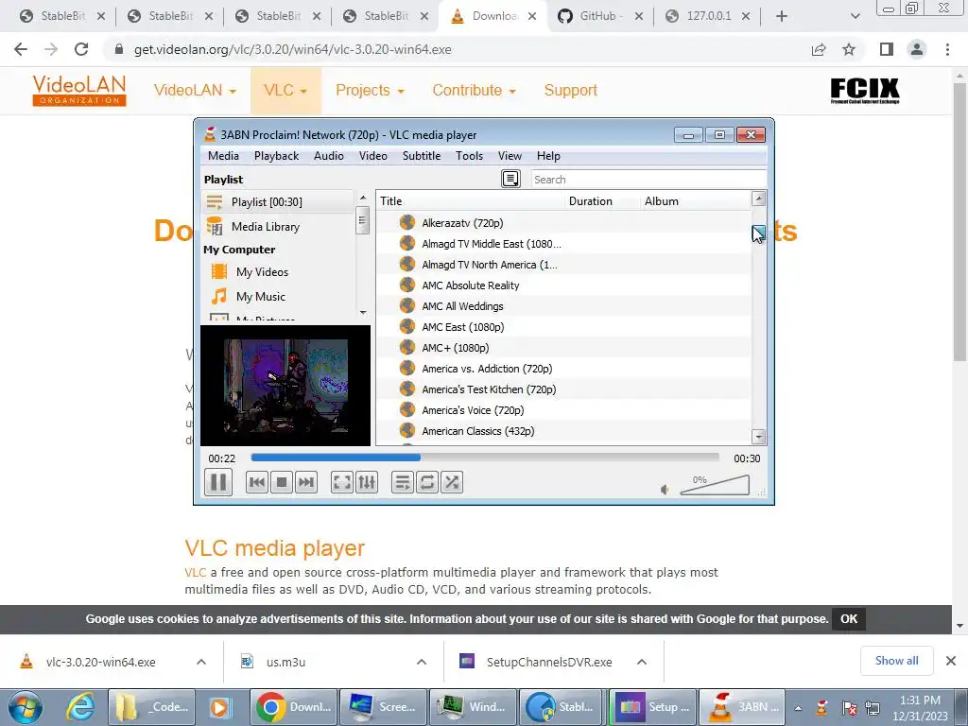Select Media Library in VLC sidebar

click(278, 227)
